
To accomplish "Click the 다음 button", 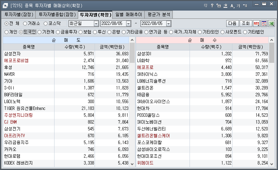I will pyautogui.click(x=232, y=24).
